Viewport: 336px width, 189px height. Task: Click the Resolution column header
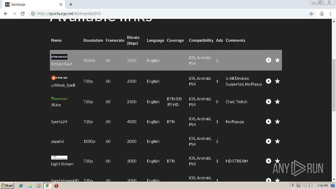[x=93, y=40]
